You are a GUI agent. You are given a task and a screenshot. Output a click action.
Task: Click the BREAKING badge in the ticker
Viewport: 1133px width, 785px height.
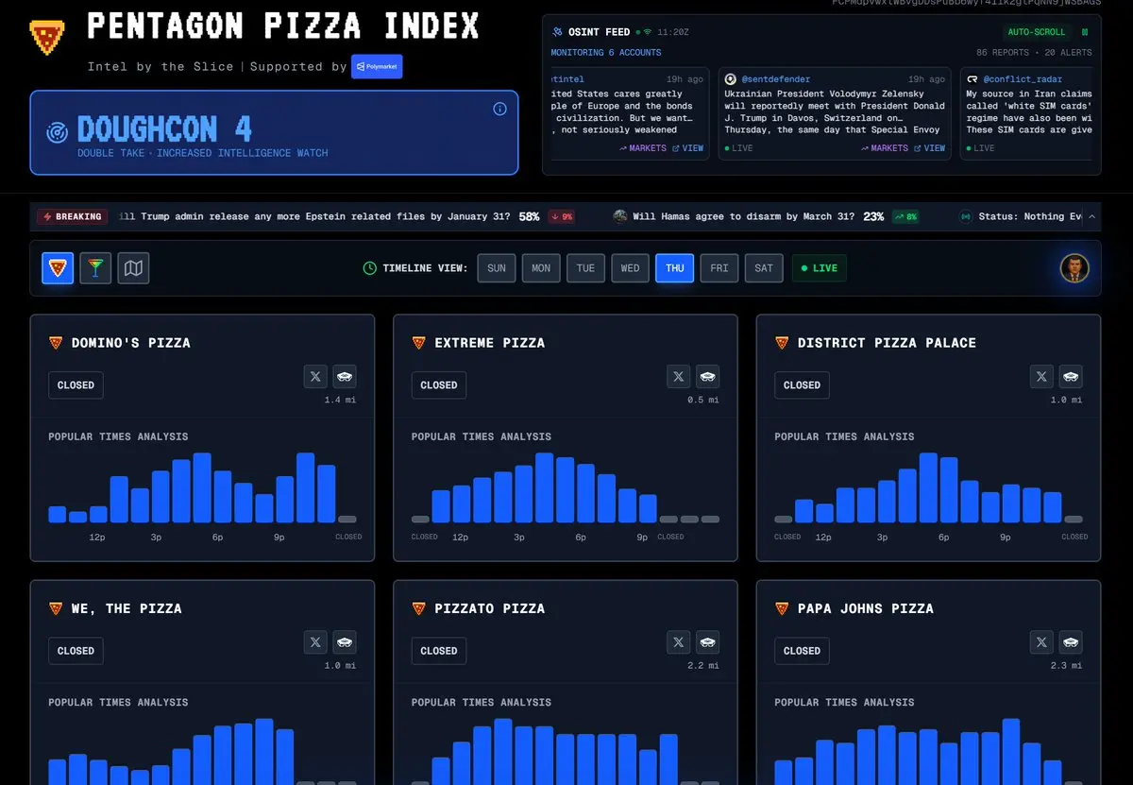[x=72, y=216]
